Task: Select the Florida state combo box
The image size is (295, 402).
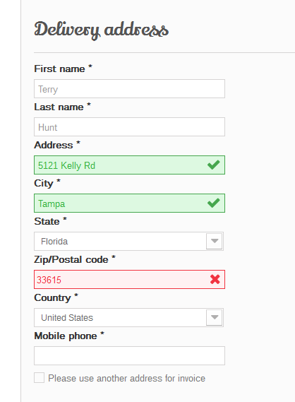Action: click(x=129, y=241)
